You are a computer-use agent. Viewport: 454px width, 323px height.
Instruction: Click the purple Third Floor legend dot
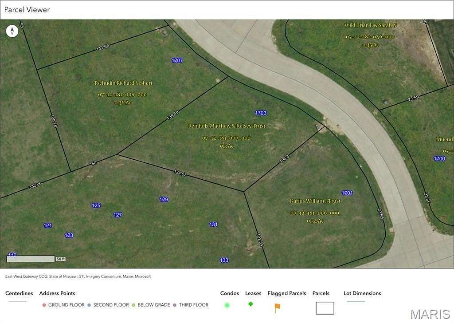(174, 305)
